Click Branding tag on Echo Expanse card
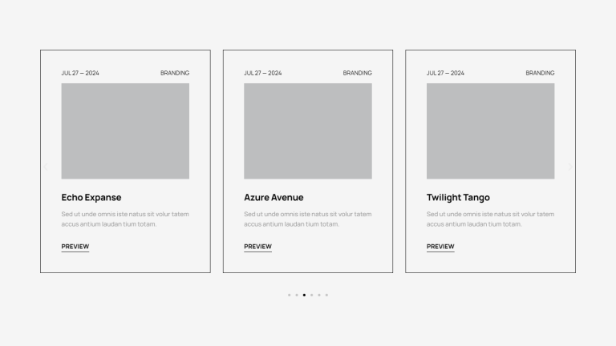Image resolution: width=616 pixels, height=346 pixels. [x=175, y=73]
